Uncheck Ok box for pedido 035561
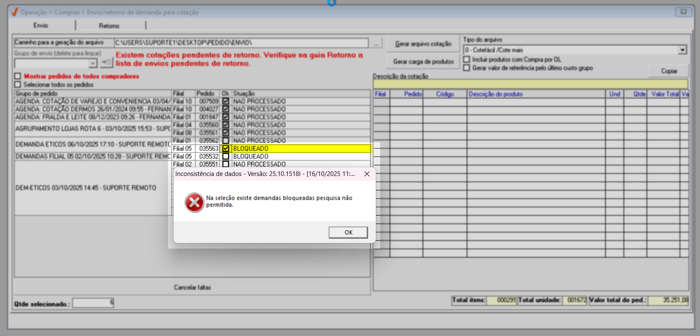The width and height of the screenshot is (700, 336). pyautogui.click(x=226, y=133)
